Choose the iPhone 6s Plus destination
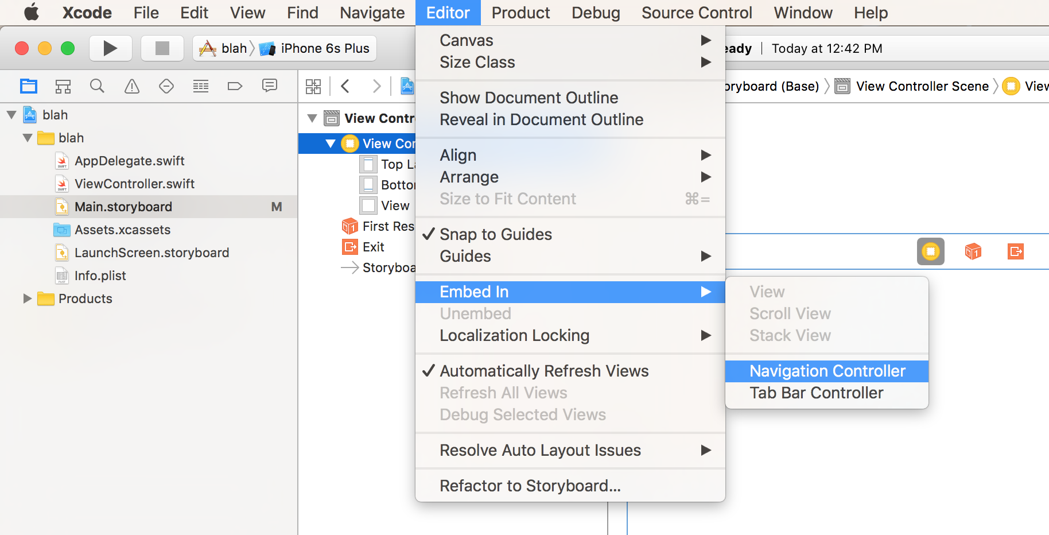This screenshot has width=1049, height=535. tap(314, 48)
